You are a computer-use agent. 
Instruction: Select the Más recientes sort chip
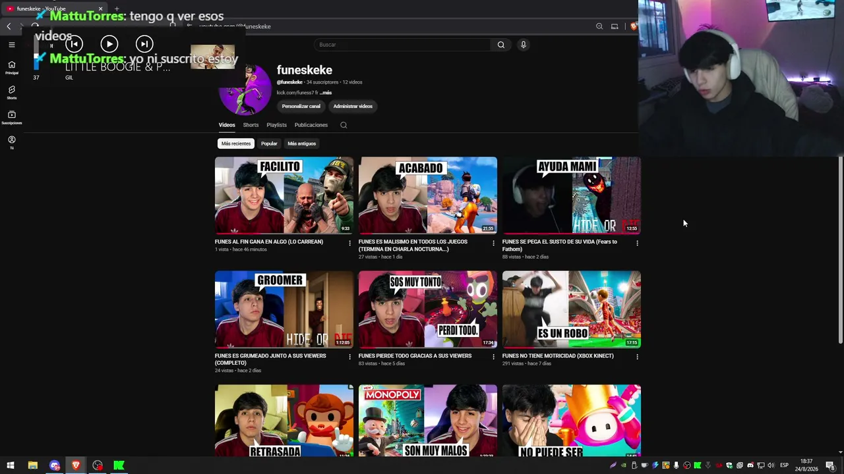[x=236, y=144]
